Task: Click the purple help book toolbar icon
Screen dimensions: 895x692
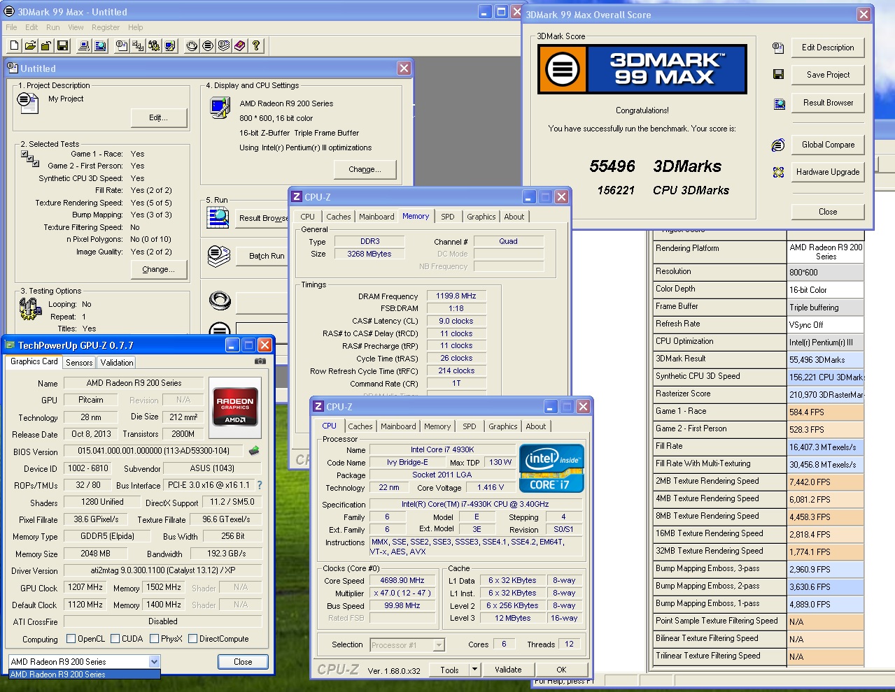Action: point(240,46)
